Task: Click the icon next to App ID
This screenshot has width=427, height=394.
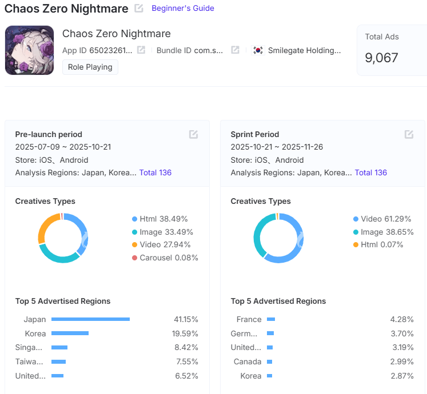Action: tap(141, 50)
